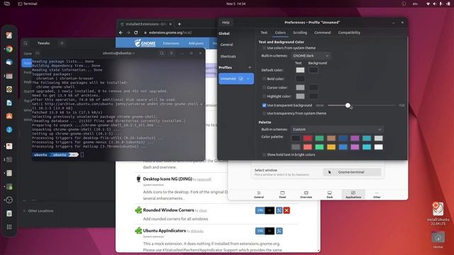Switch to the Overview tab in settings window

tap(306, 195)
